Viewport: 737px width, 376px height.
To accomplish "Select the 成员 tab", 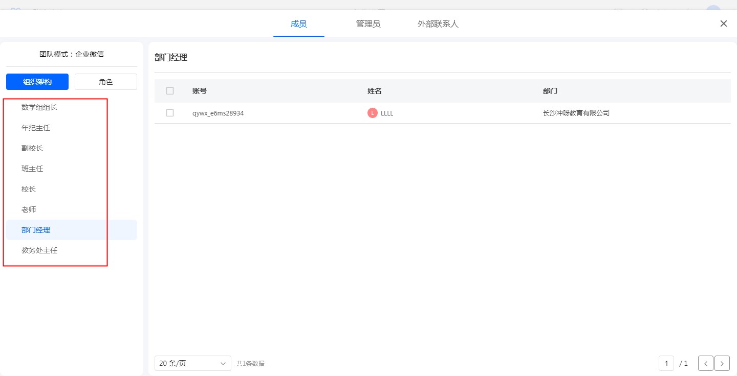I will click(x=298, y=24).
